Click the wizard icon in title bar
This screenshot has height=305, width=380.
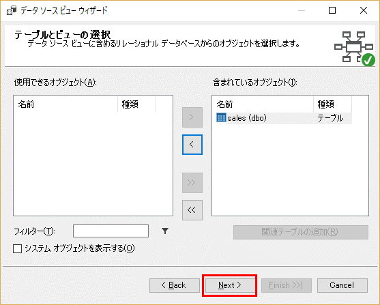point(12,11)
